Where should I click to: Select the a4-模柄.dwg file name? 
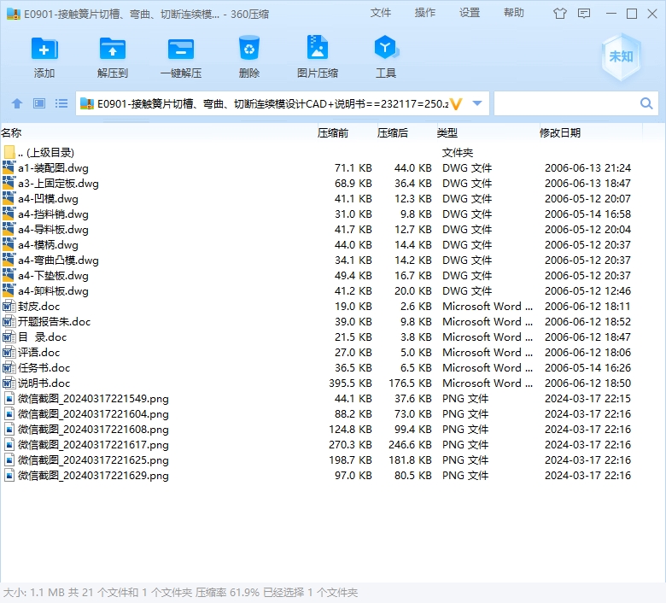48,245
